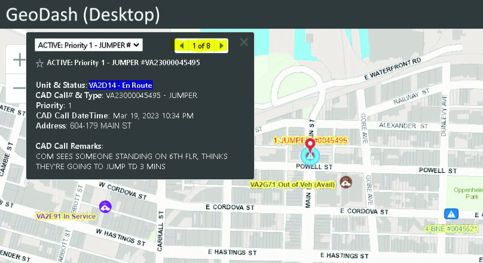Screen dimensions: 483x263
Task: Open the ACTIVE: Priority 1 - JUMPER dropdown
Action: pos(89,45)
